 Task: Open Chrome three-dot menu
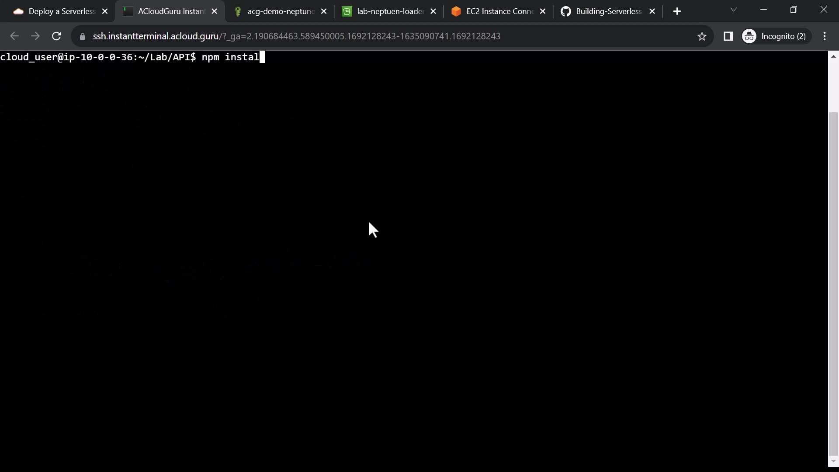tap(825, 36)
